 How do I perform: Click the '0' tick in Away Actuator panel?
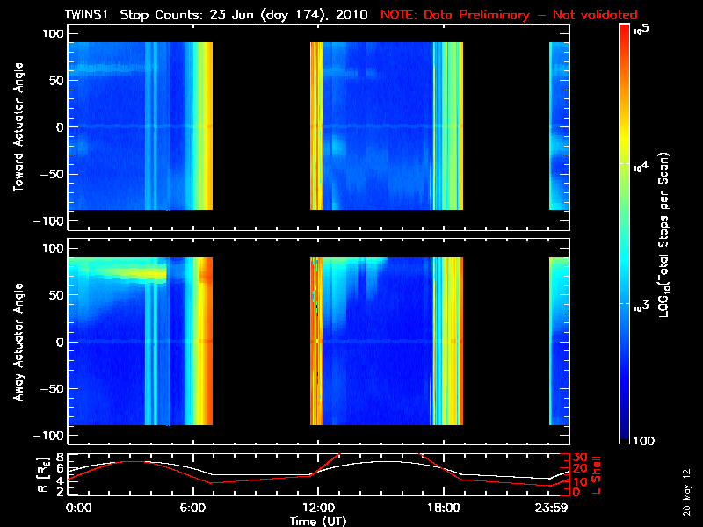coord(60,342)
